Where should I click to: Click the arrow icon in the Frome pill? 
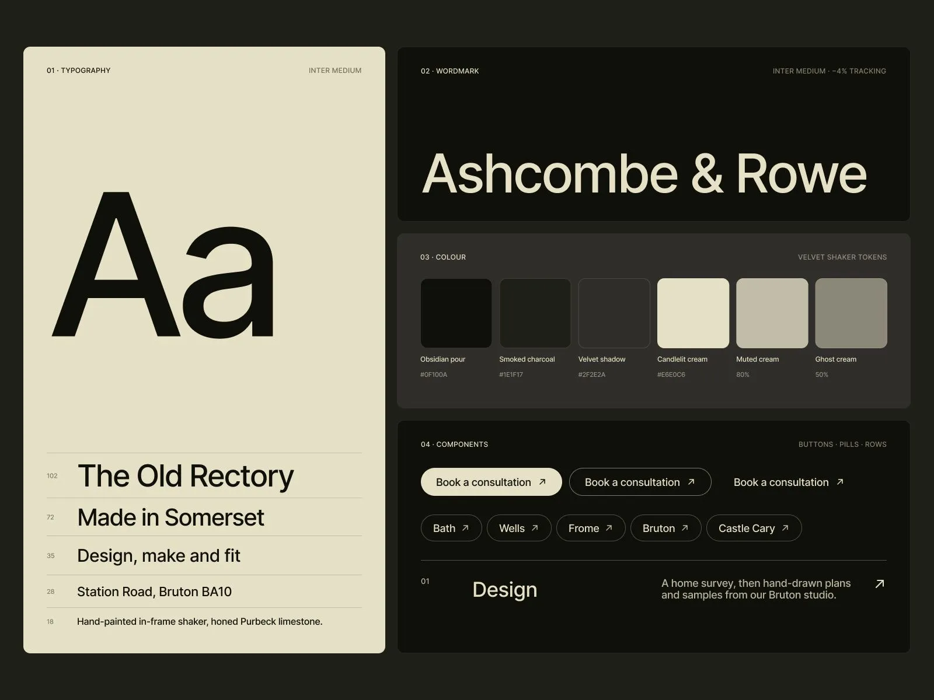coord(609,528)
